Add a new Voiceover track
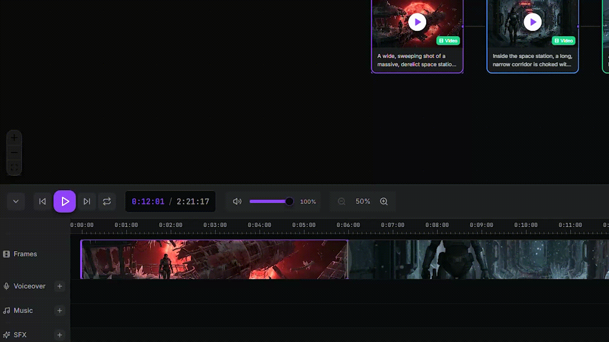Image resolution: width=609 pixels, height=342 pixels. pyautogui.click(x=60, y=286)
